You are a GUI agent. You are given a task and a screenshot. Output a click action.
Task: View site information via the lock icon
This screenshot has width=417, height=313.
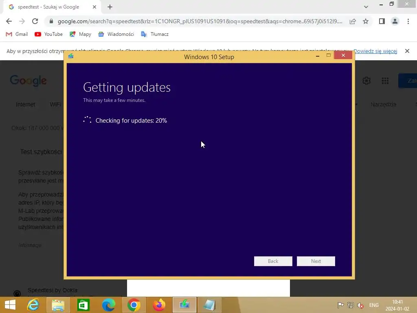(x=51, y=21)
